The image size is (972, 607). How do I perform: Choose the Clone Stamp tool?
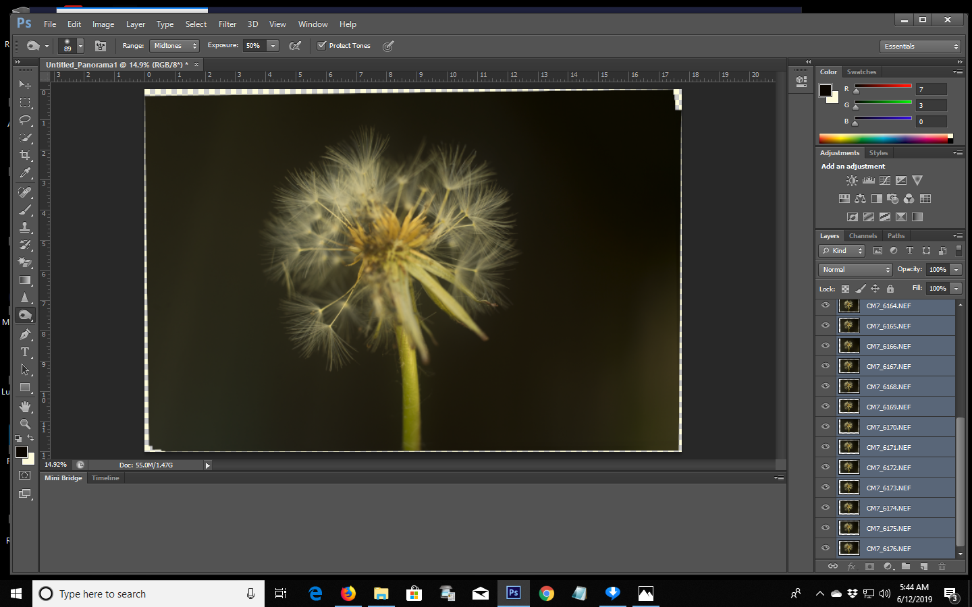pyautogui.click(x=25, y=227)
